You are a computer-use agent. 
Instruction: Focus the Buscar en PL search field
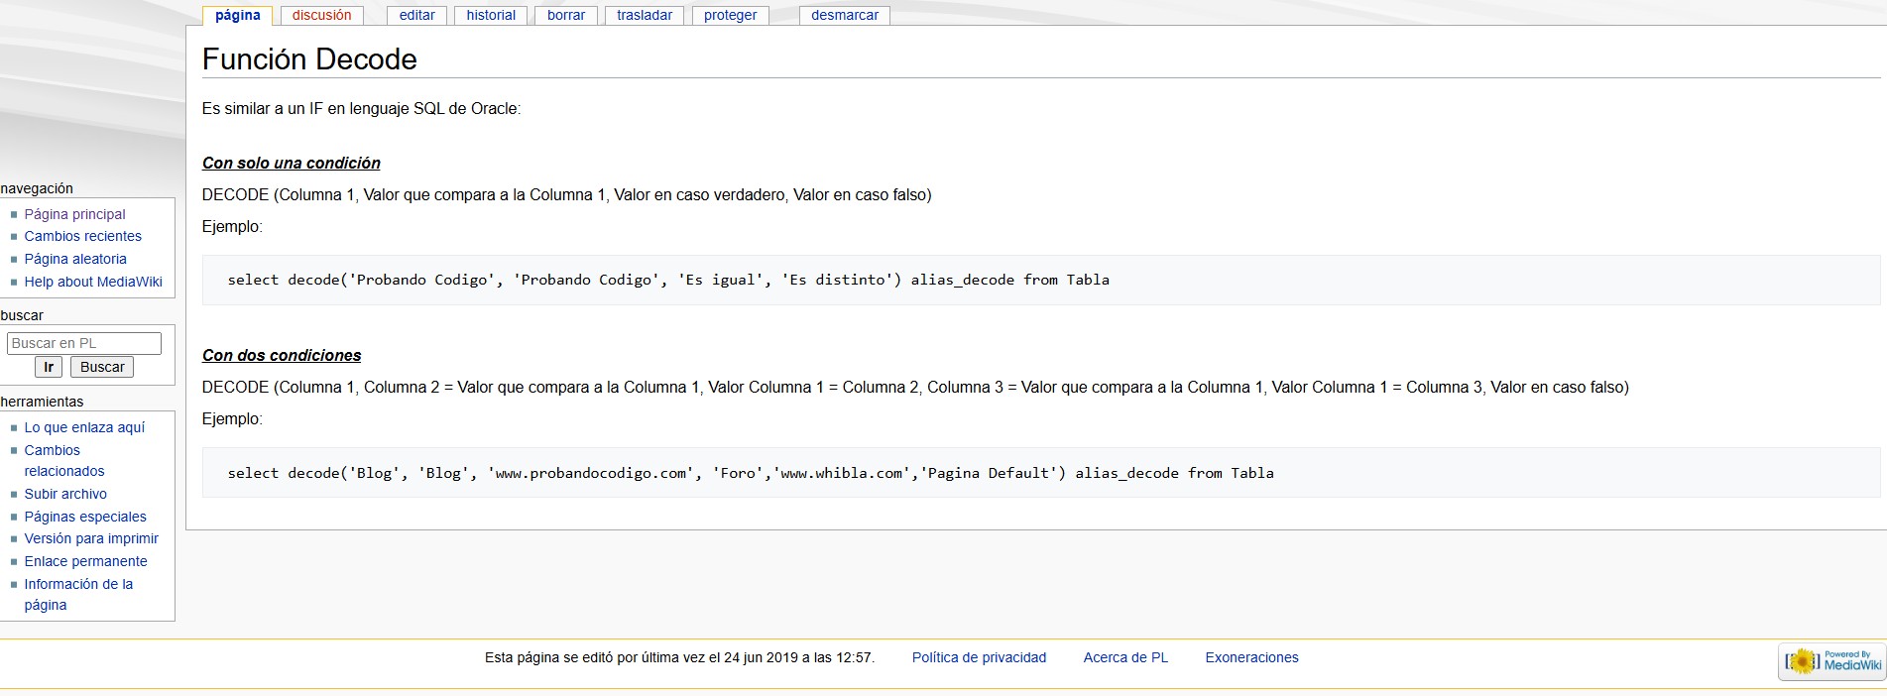pyautogui.click(x=84, y=343)
